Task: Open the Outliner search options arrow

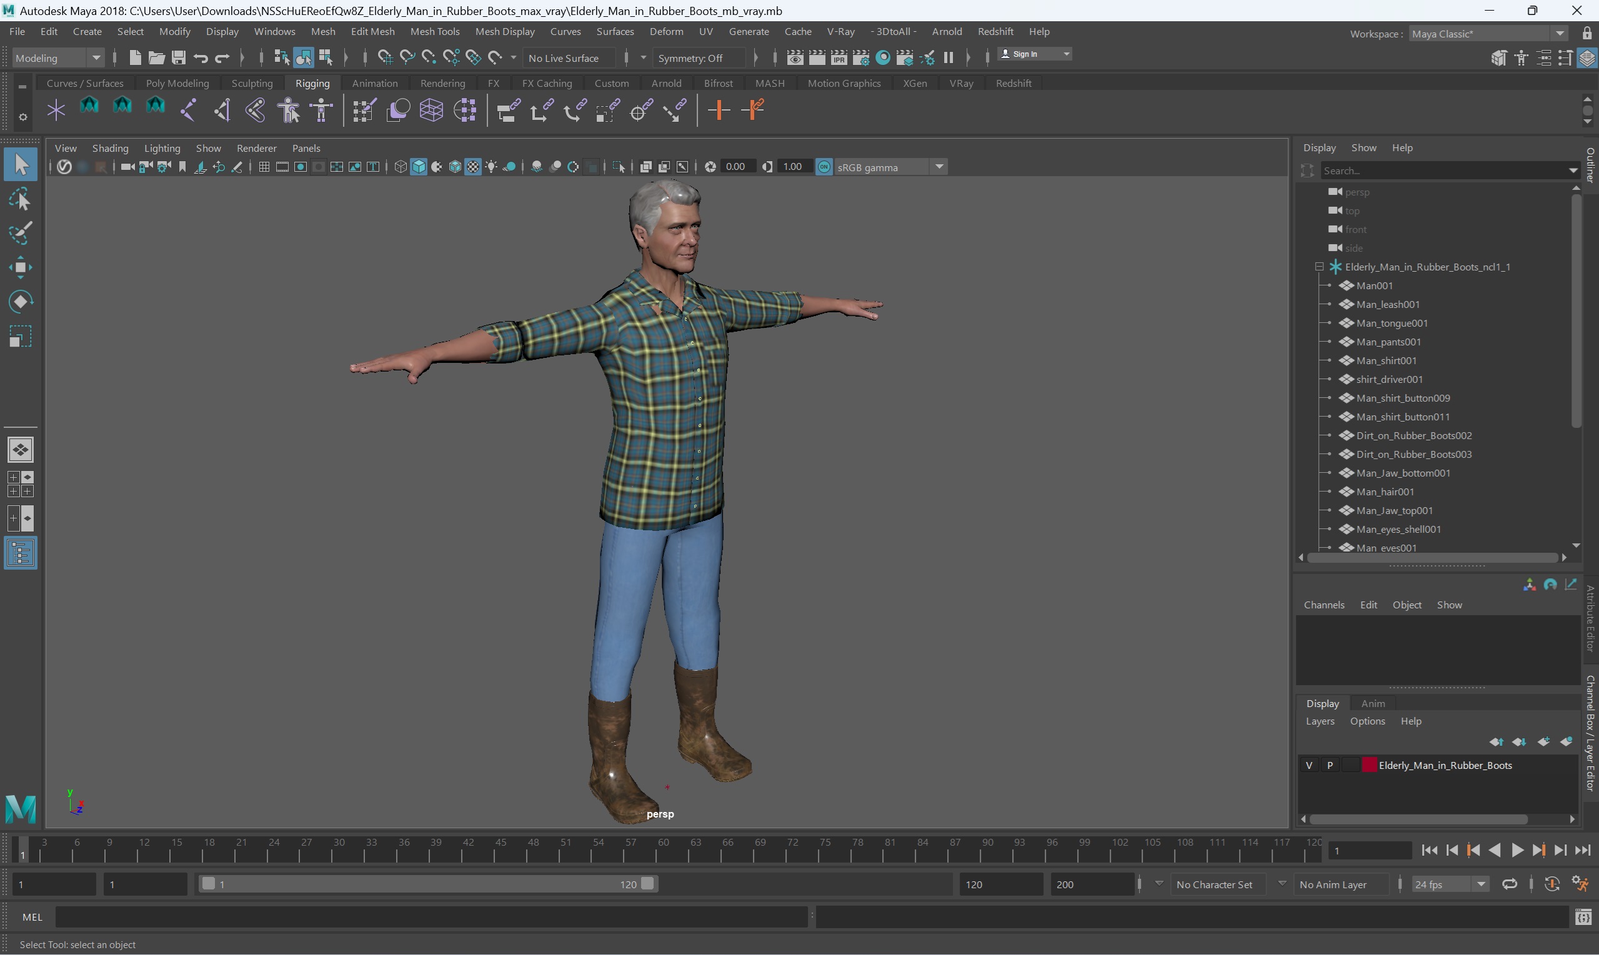Action: click(1573, 171)
